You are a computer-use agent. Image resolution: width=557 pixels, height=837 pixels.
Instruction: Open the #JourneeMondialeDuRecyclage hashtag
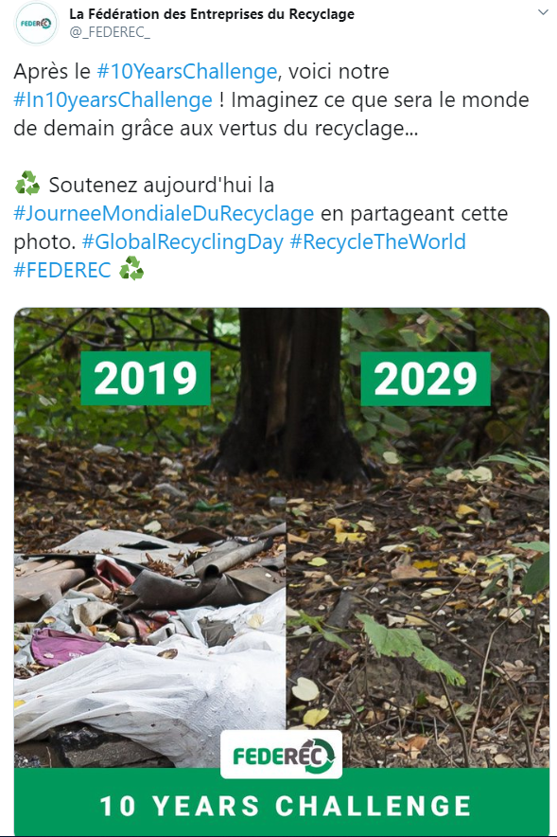tap(164, 214)
